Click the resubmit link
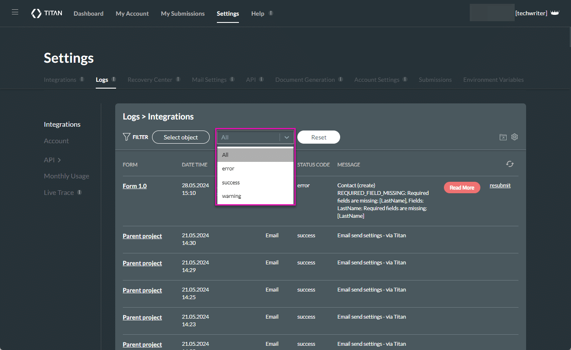 pyautogui.click(x=500, y=186)
